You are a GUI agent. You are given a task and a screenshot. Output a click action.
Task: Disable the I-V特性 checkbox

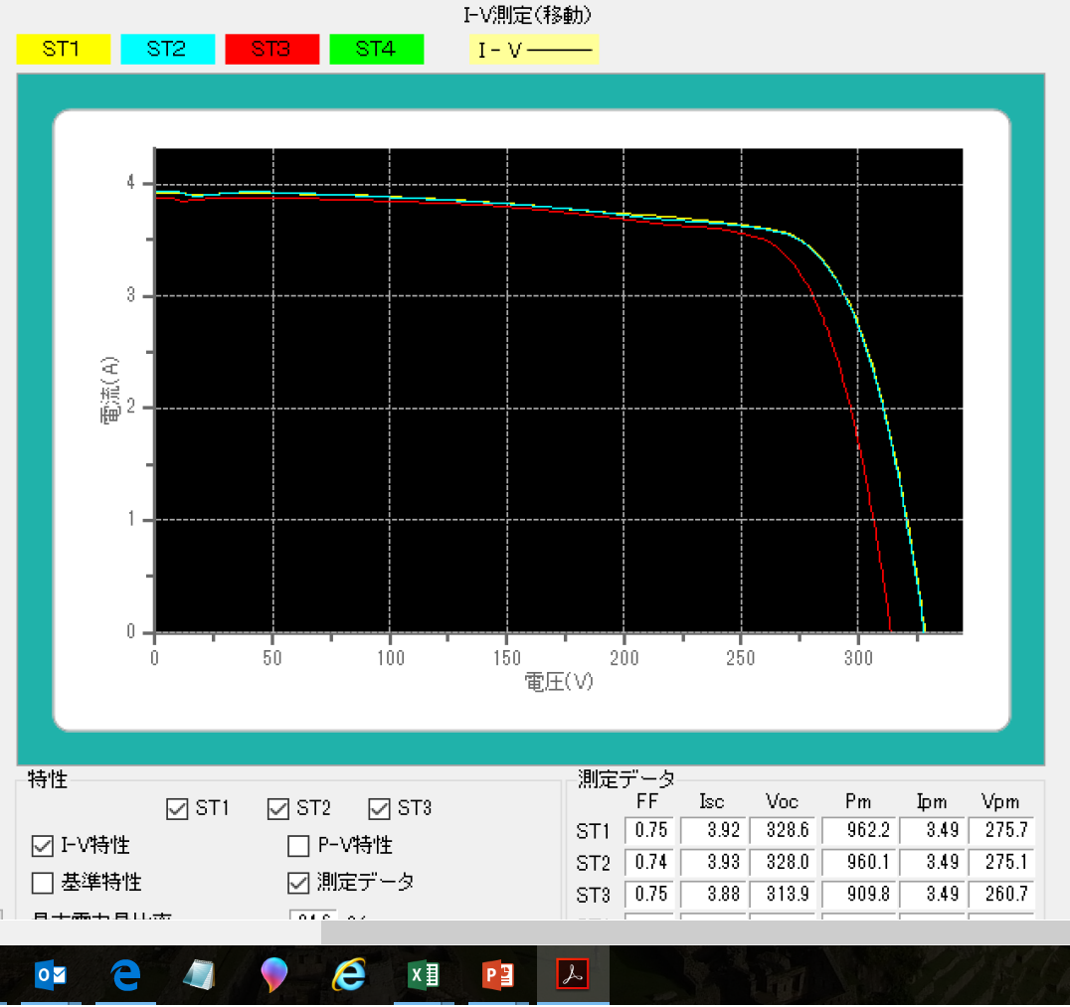pyautogui.click(x=43, y=846)
